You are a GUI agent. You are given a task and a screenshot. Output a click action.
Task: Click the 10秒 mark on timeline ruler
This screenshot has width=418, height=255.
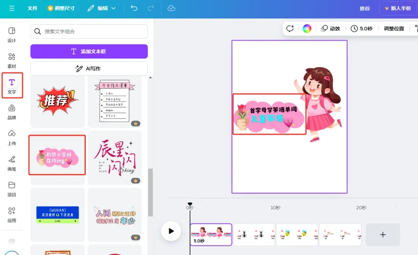click(276, 207)
